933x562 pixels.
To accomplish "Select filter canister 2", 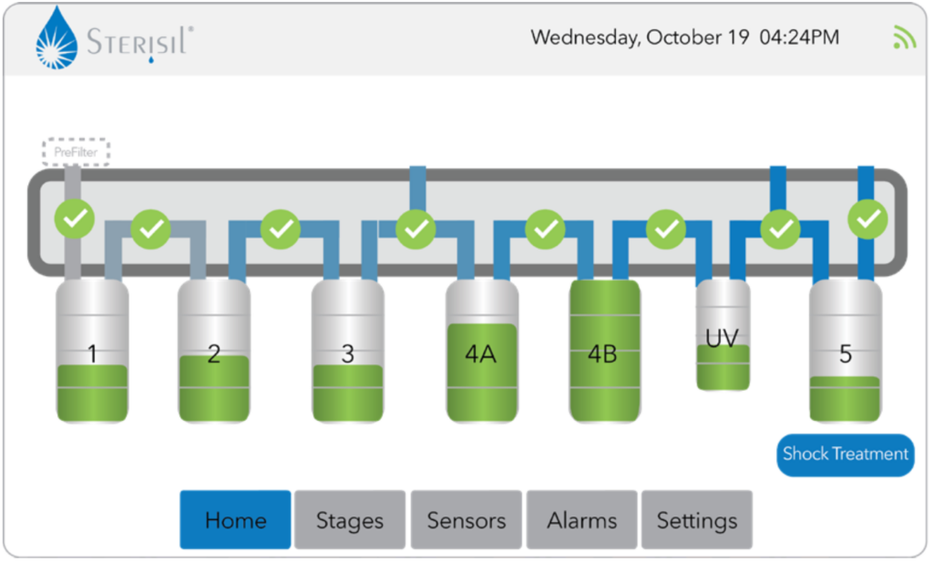I will point(213,353).
